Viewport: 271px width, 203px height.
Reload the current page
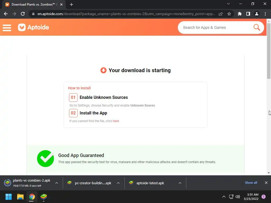point(23,14)
